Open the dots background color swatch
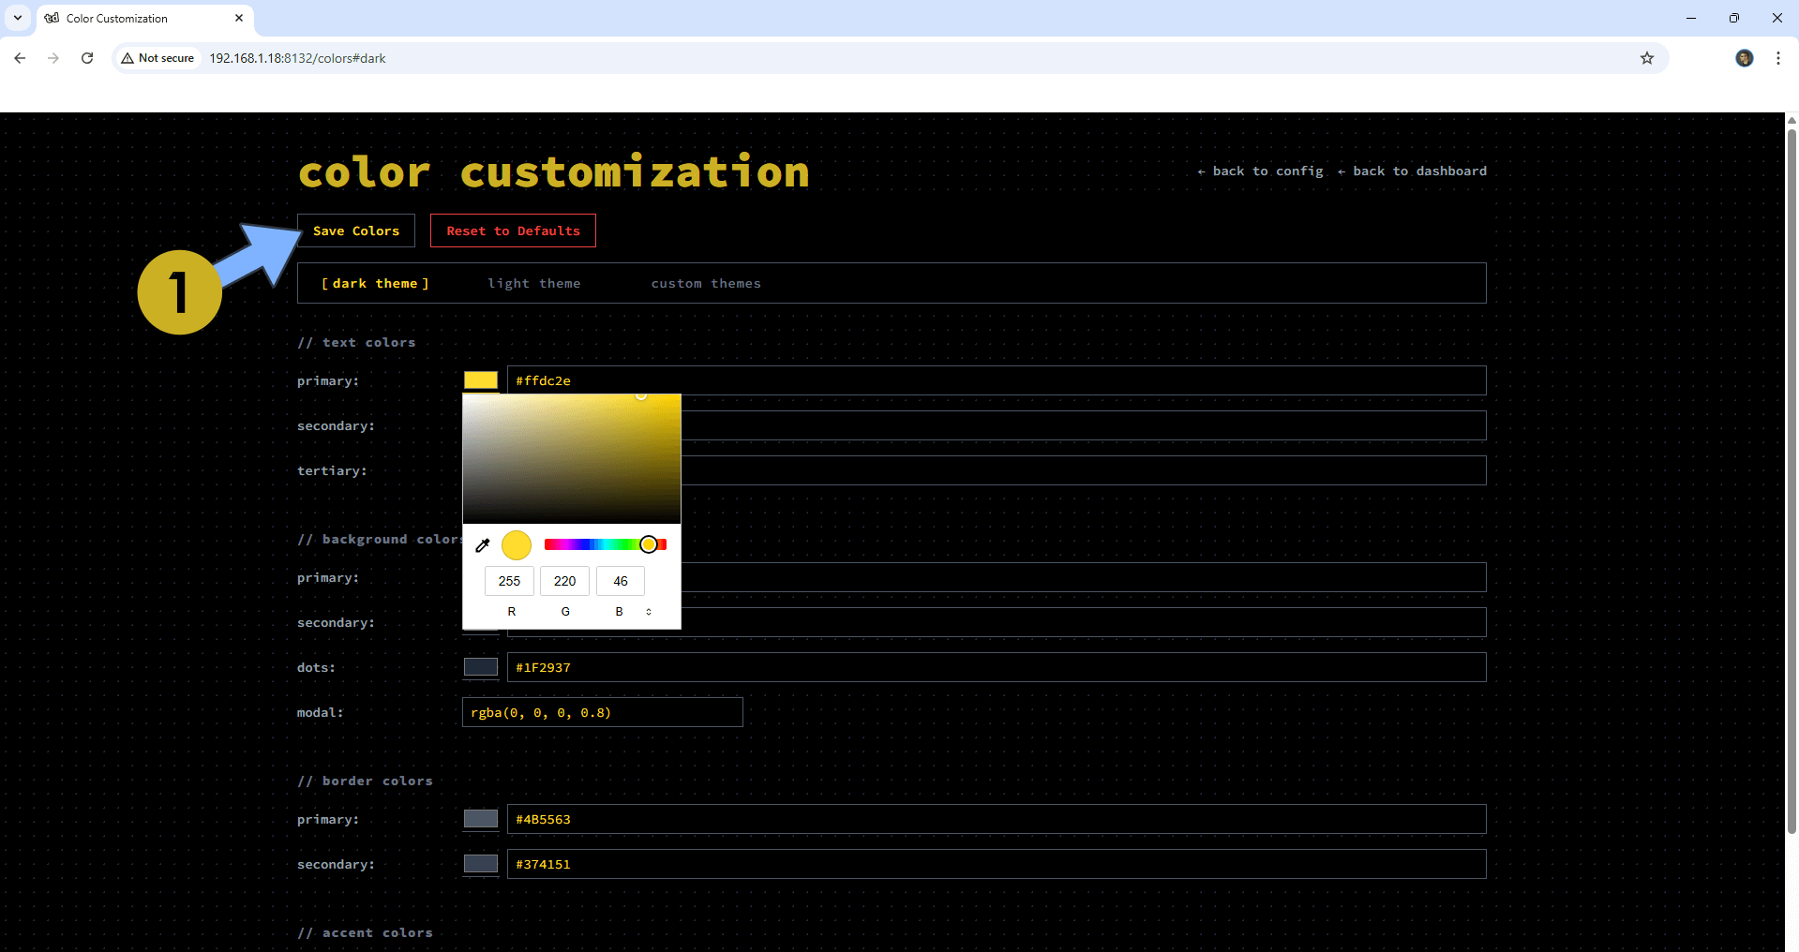Image resolution: width=1799 pixels, height=952 pixels. click(481, 667)
